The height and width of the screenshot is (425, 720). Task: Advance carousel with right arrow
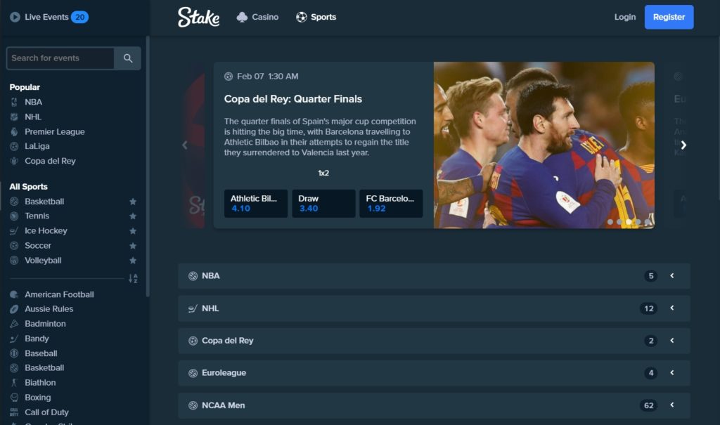coord(683,145)
